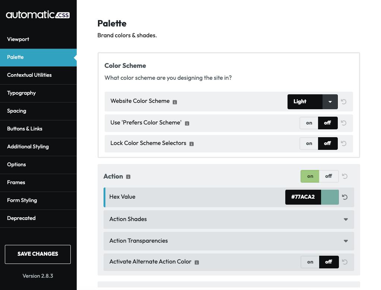
Task: Go to Buttons & Links settings
Action: pyautogui.click(x=38, y=129)
